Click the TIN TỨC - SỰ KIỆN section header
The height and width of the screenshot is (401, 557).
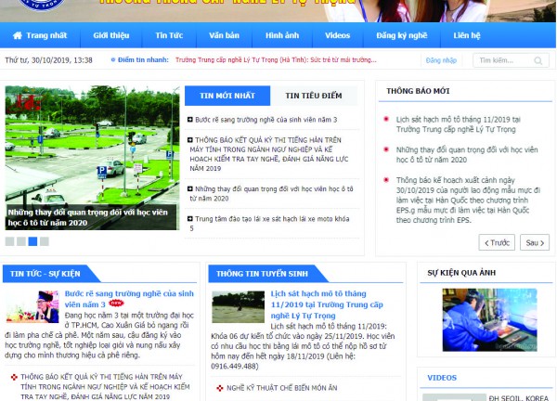click(45, 274)
